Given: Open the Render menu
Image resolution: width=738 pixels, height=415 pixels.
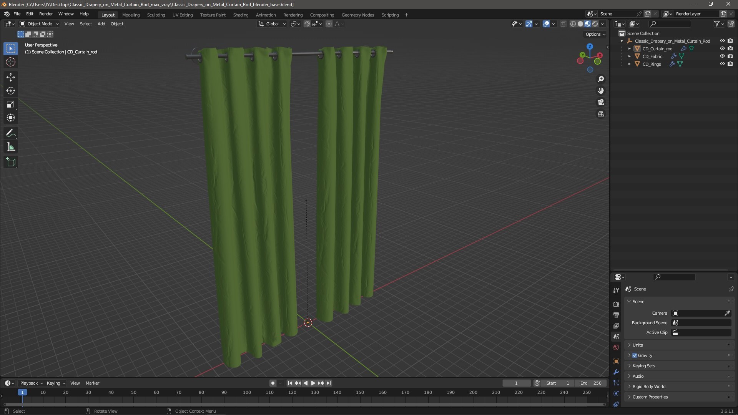Looking at the screenshot, I should 46,14.
